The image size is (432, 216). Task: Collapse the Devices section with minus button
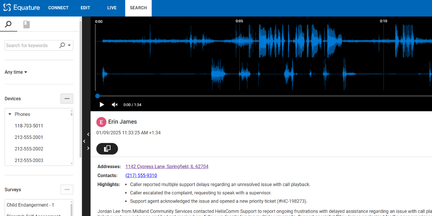[x=67, y=99]
